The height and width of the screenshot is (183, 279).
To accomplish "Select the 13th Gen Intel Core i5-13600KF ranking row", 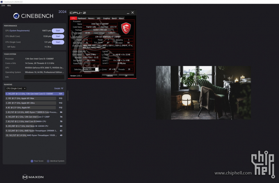I will click(x=35, y=94).
